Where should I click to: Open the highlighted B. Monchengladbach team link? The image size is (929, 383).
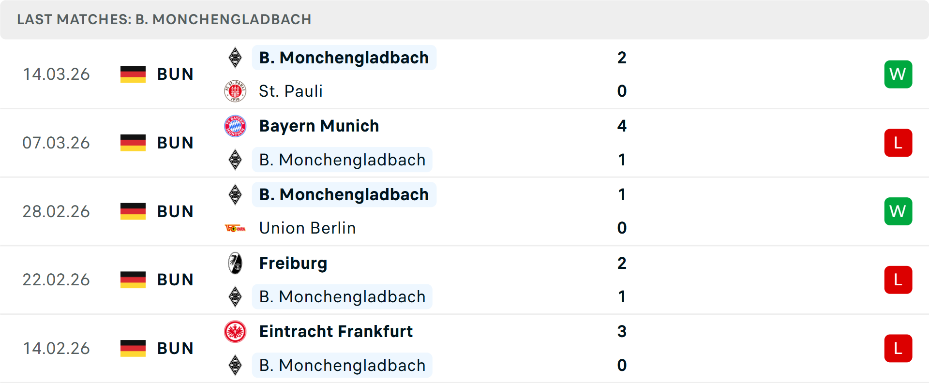tap(344, 57)
